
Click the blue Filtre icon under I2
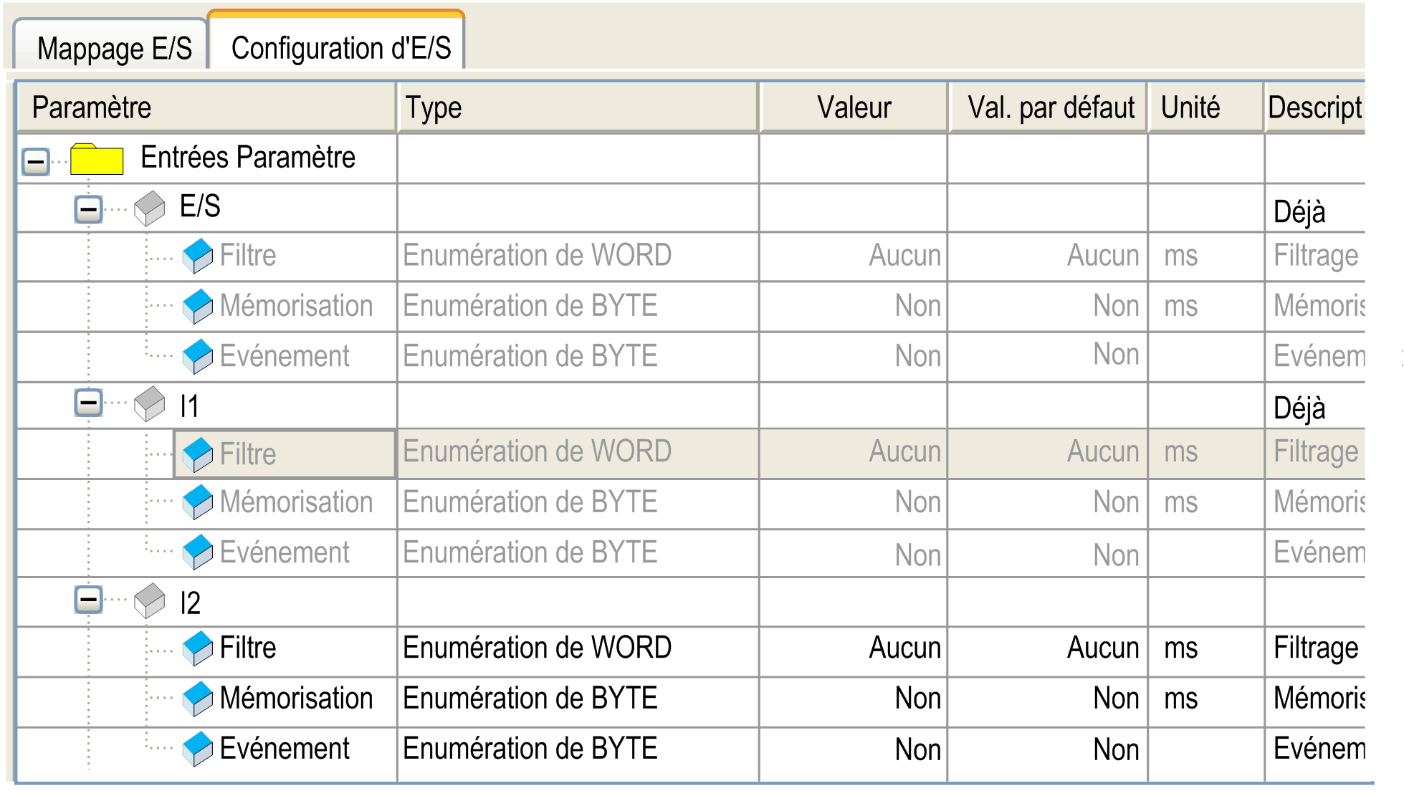click(198, 648)
